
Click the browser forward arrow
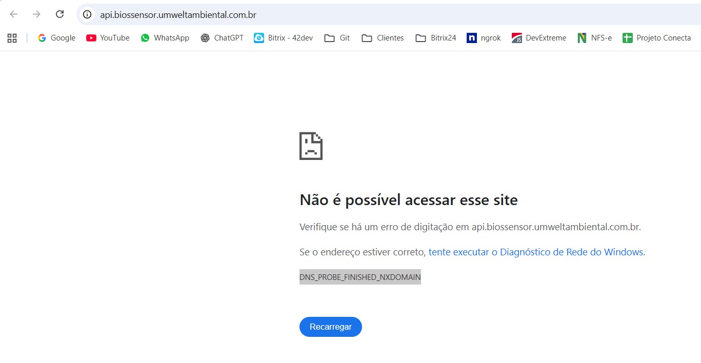(x=36, y=14)
